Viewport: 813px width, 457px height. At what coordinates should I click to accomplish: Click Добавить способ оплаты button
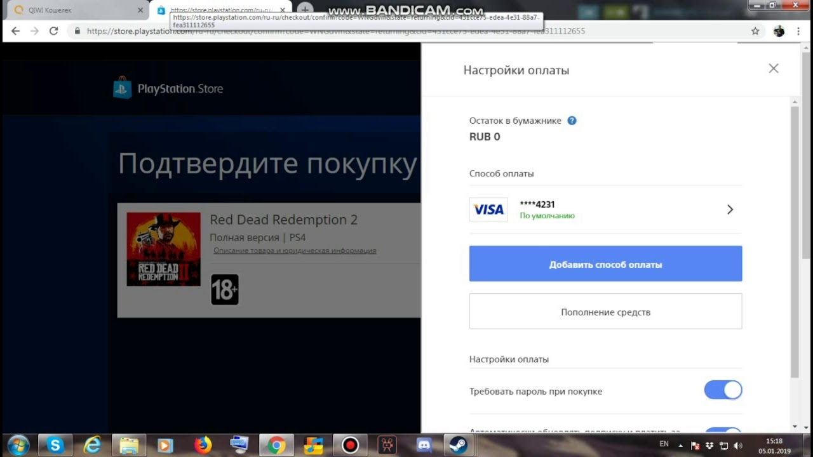point(605,264)
